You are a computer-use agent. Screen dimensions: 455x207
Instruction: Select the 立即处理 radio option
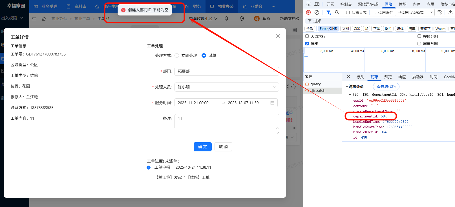point(177,55)
